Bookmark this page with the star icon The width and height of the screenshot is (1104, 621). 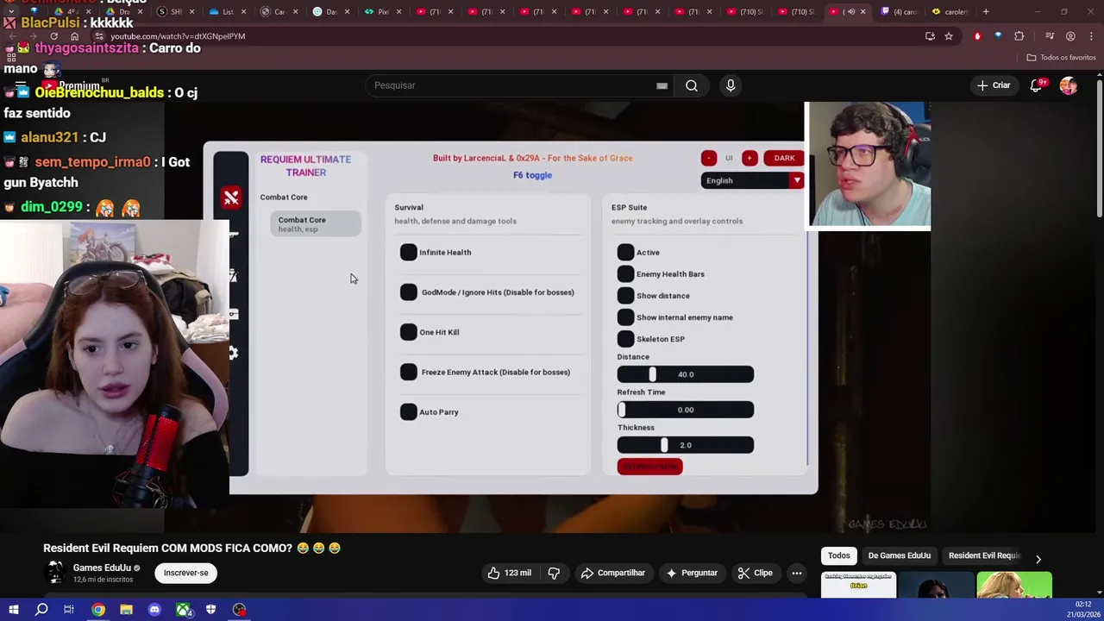949,36
